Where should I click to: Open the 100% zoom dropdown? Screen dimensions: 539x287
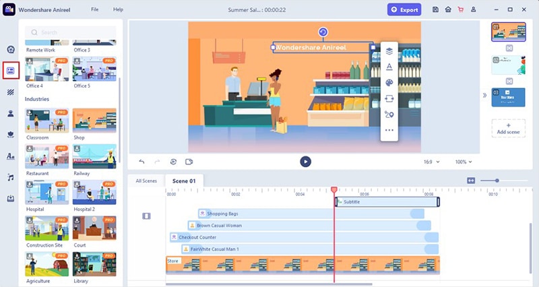pyautogui.click(x=464, y=162)
